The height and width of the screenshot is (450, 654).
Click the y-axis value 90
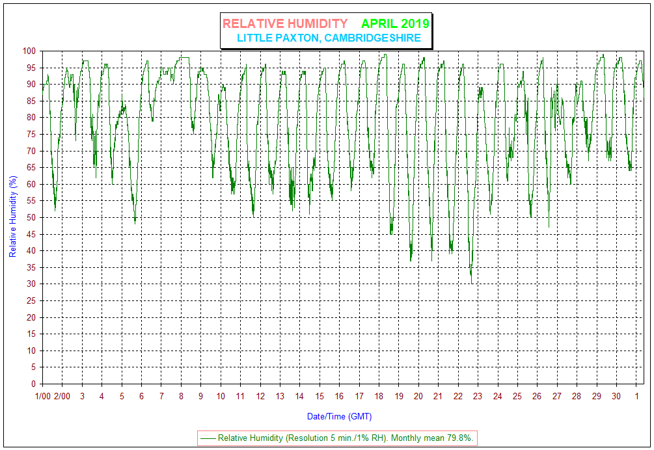[x=32, y=84]
